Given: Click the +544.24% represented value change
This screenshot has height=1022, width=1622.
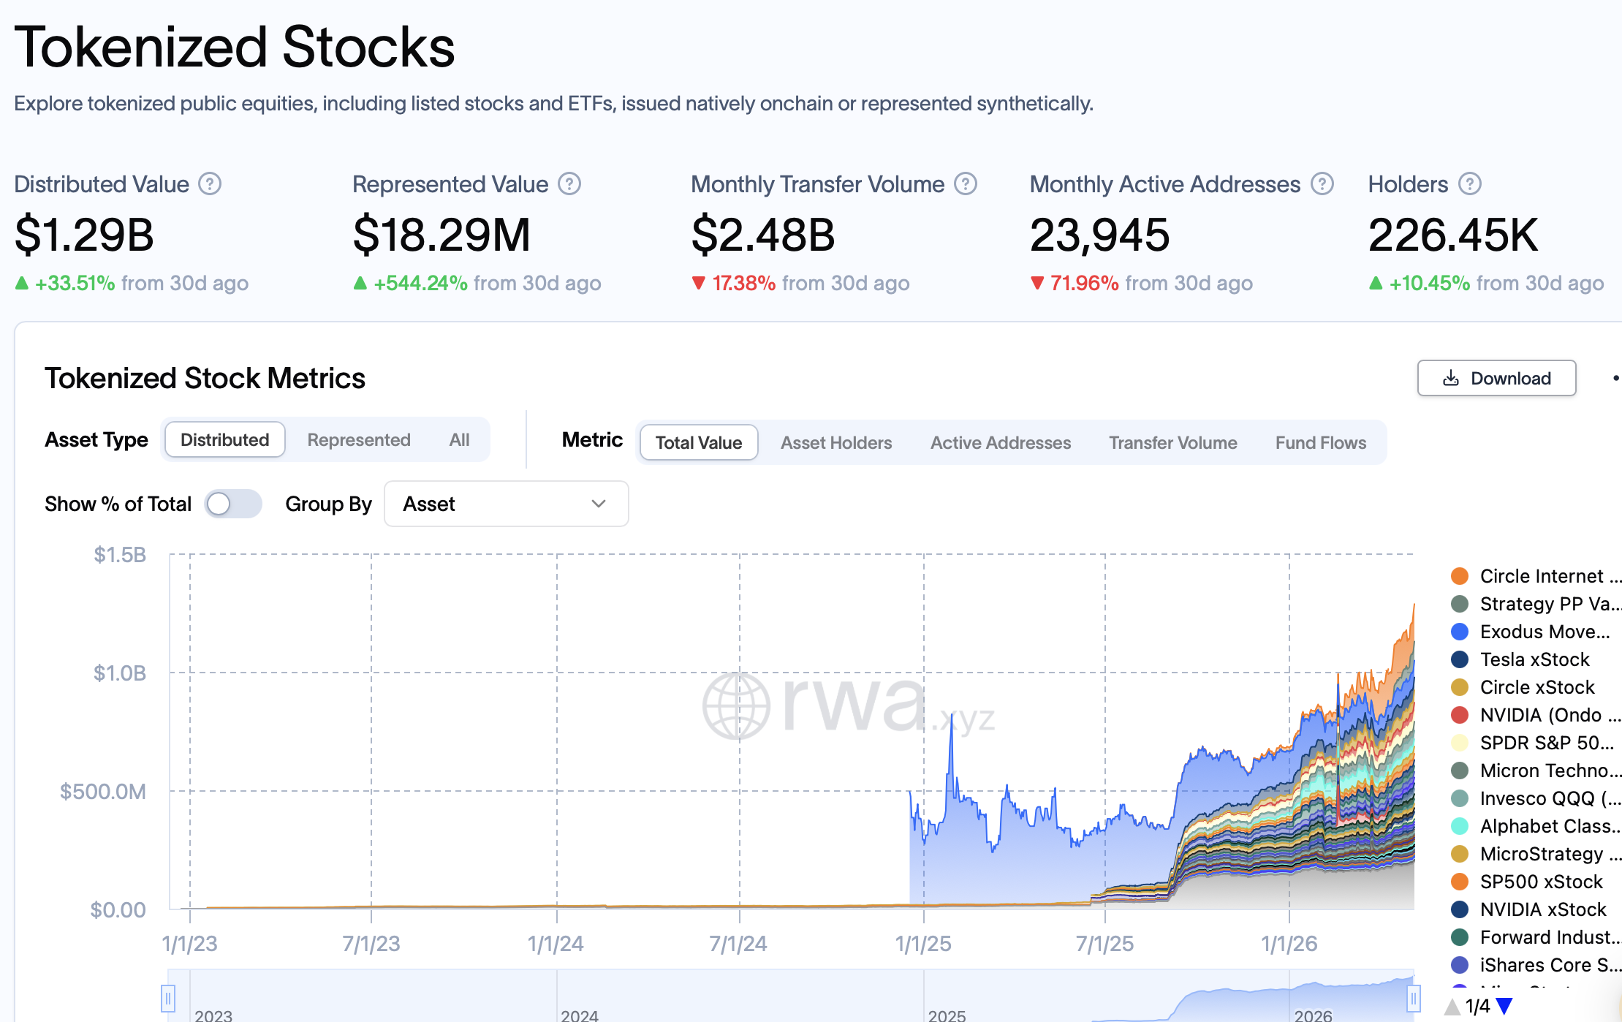Looking at the screenshot, I should pyautogui.click(x=420, y=283).
